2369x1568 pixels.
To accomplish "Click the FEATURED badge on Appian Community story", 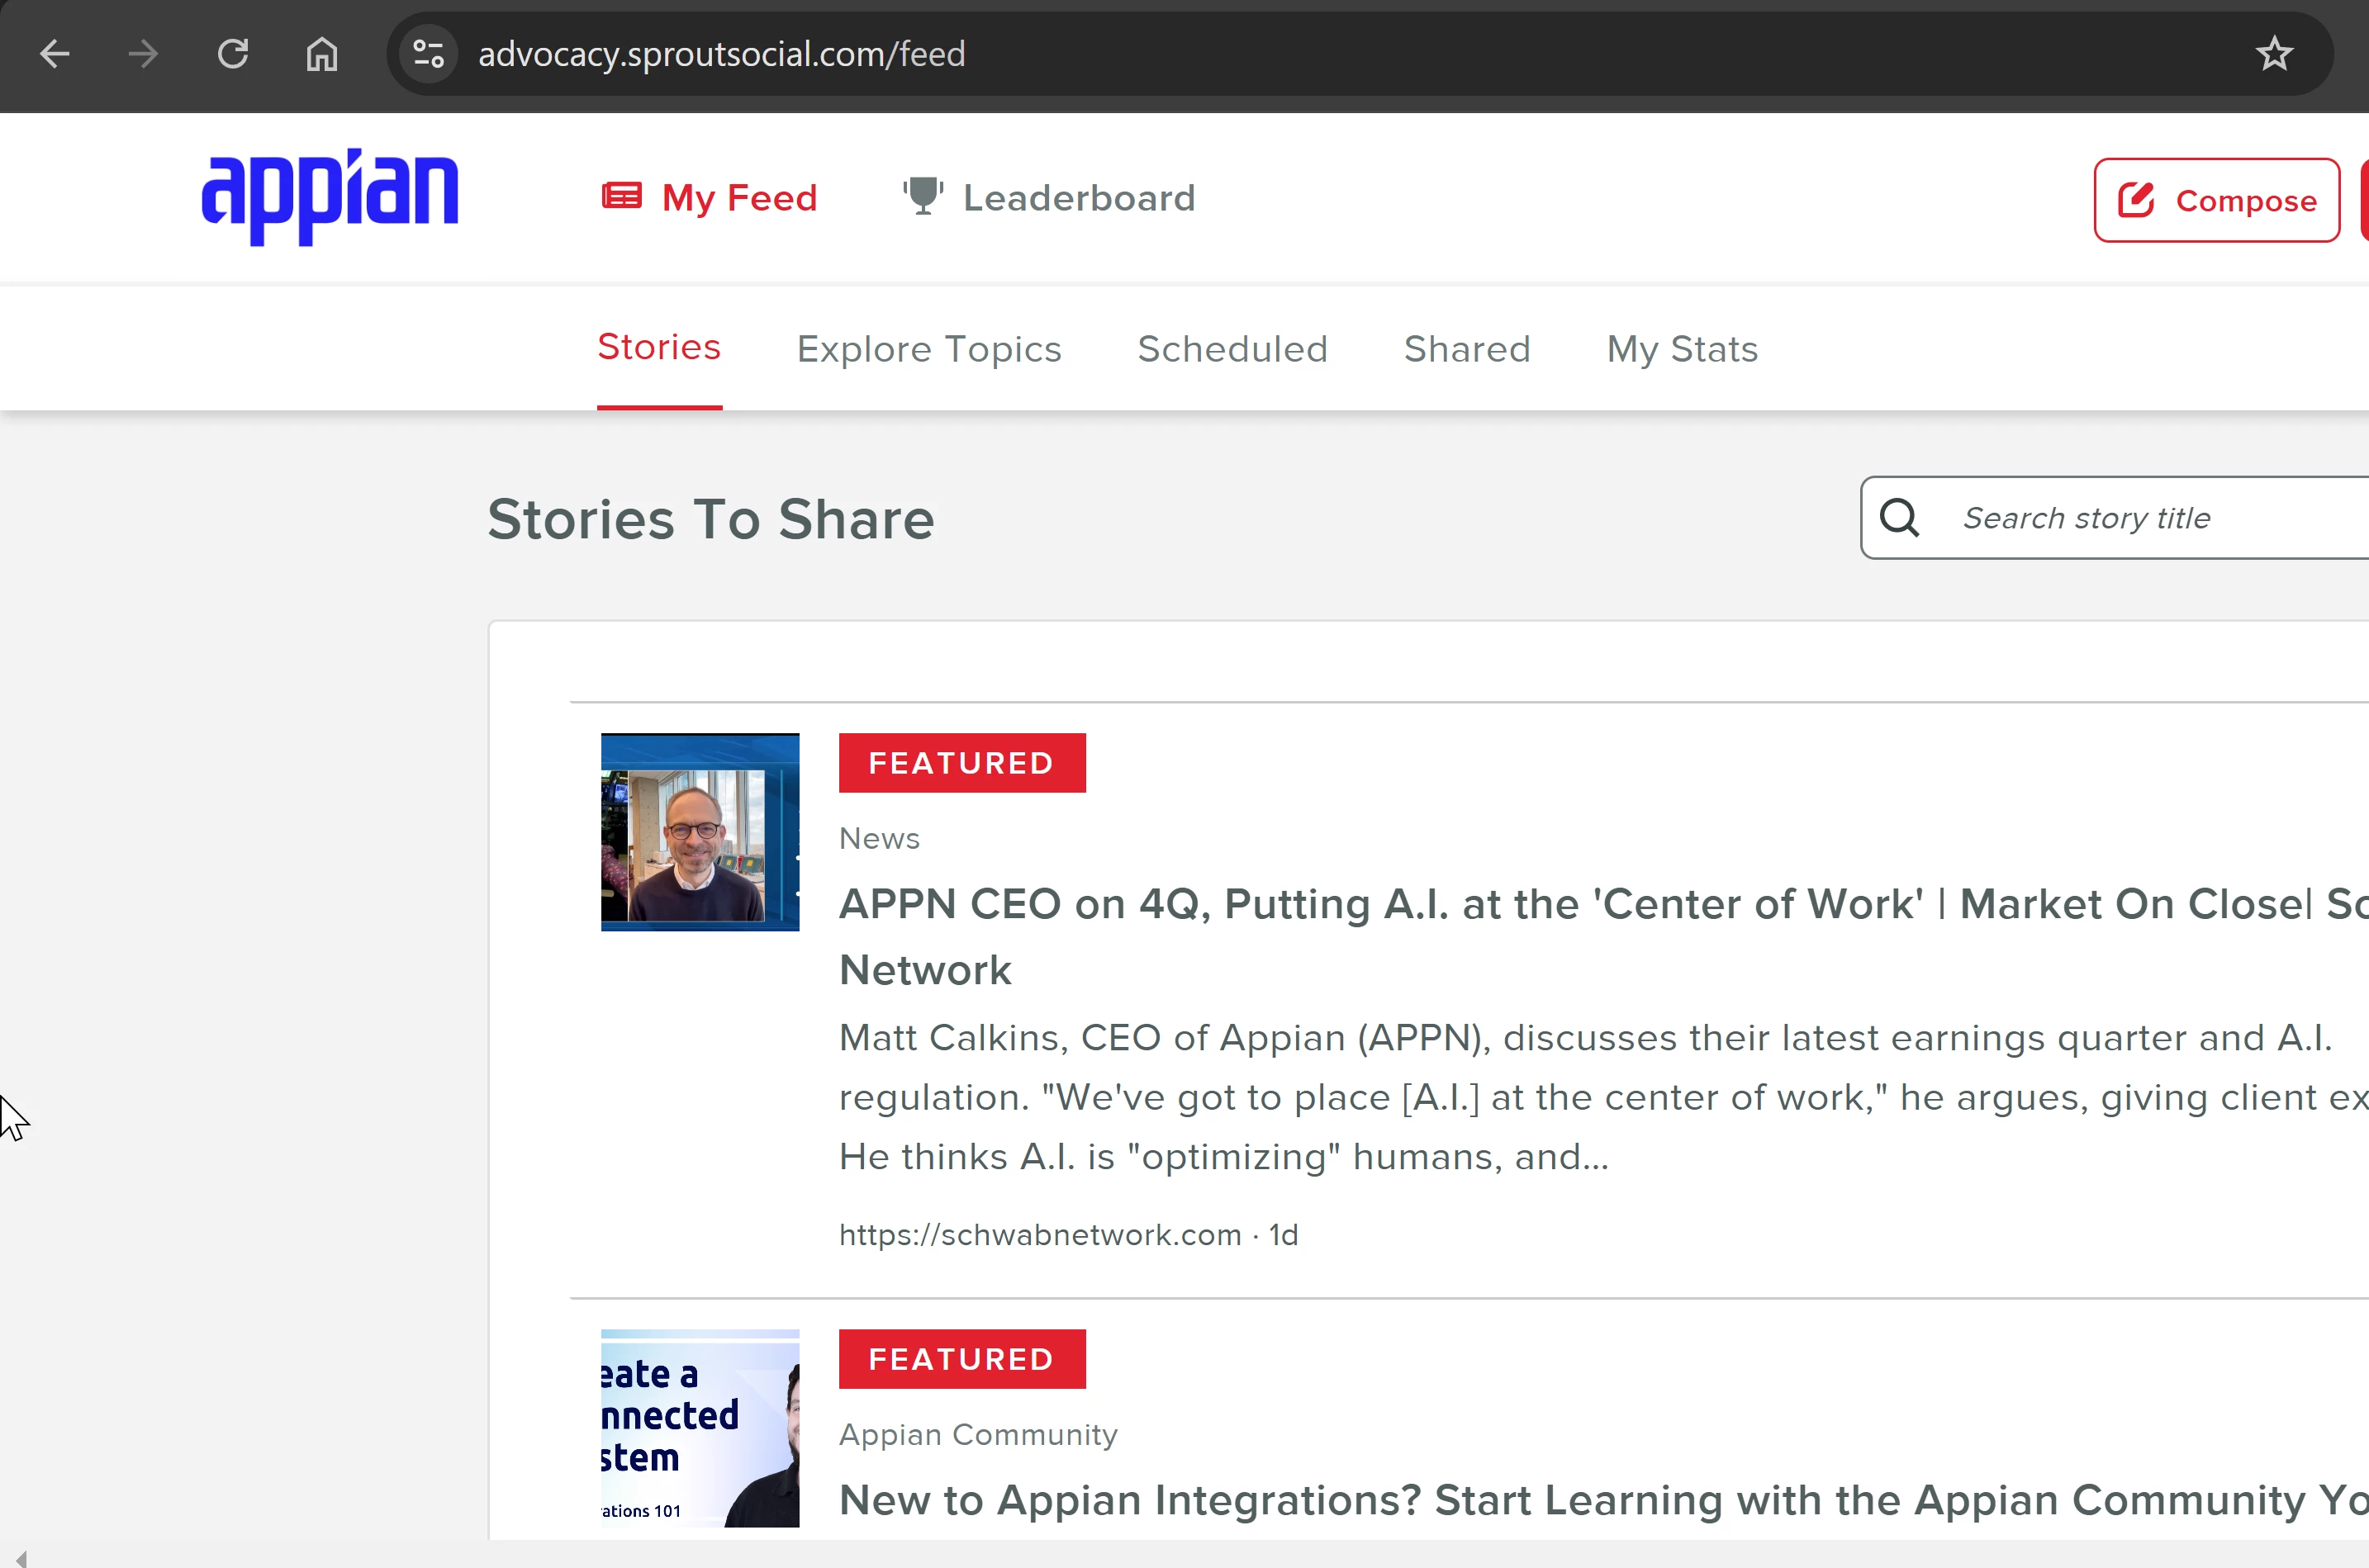I will click(x=961, y=1359).
